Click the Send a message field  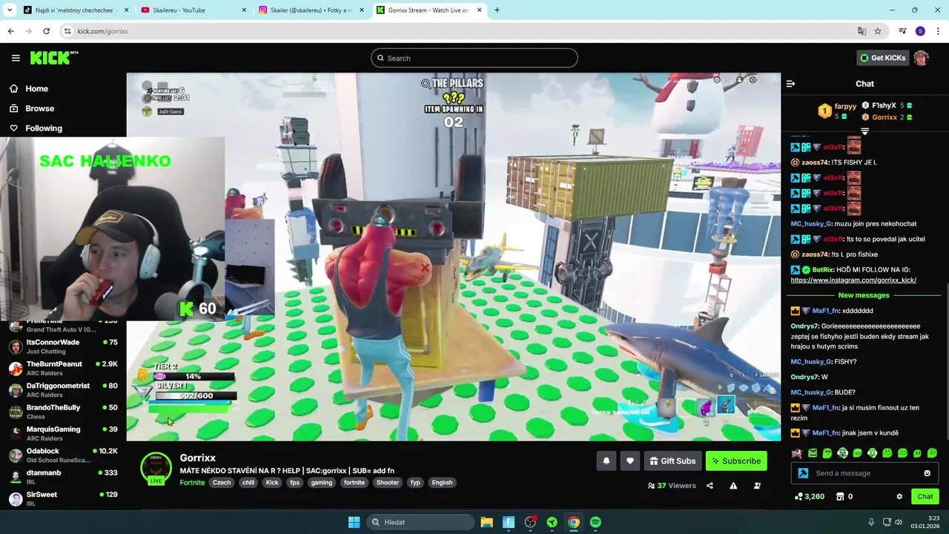pos(864,473)
